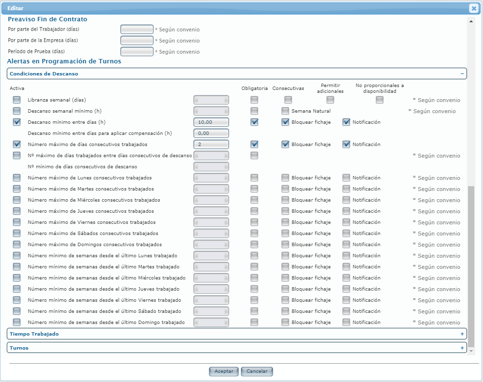The image size is (483, 382).
Task: Click the Alertas en Programación de Turnos heading
Action: click(64, 61)
